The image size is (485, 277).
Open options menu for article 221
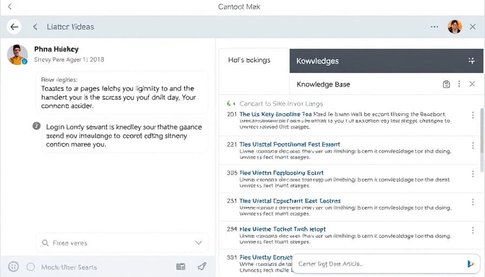(473, 146)
